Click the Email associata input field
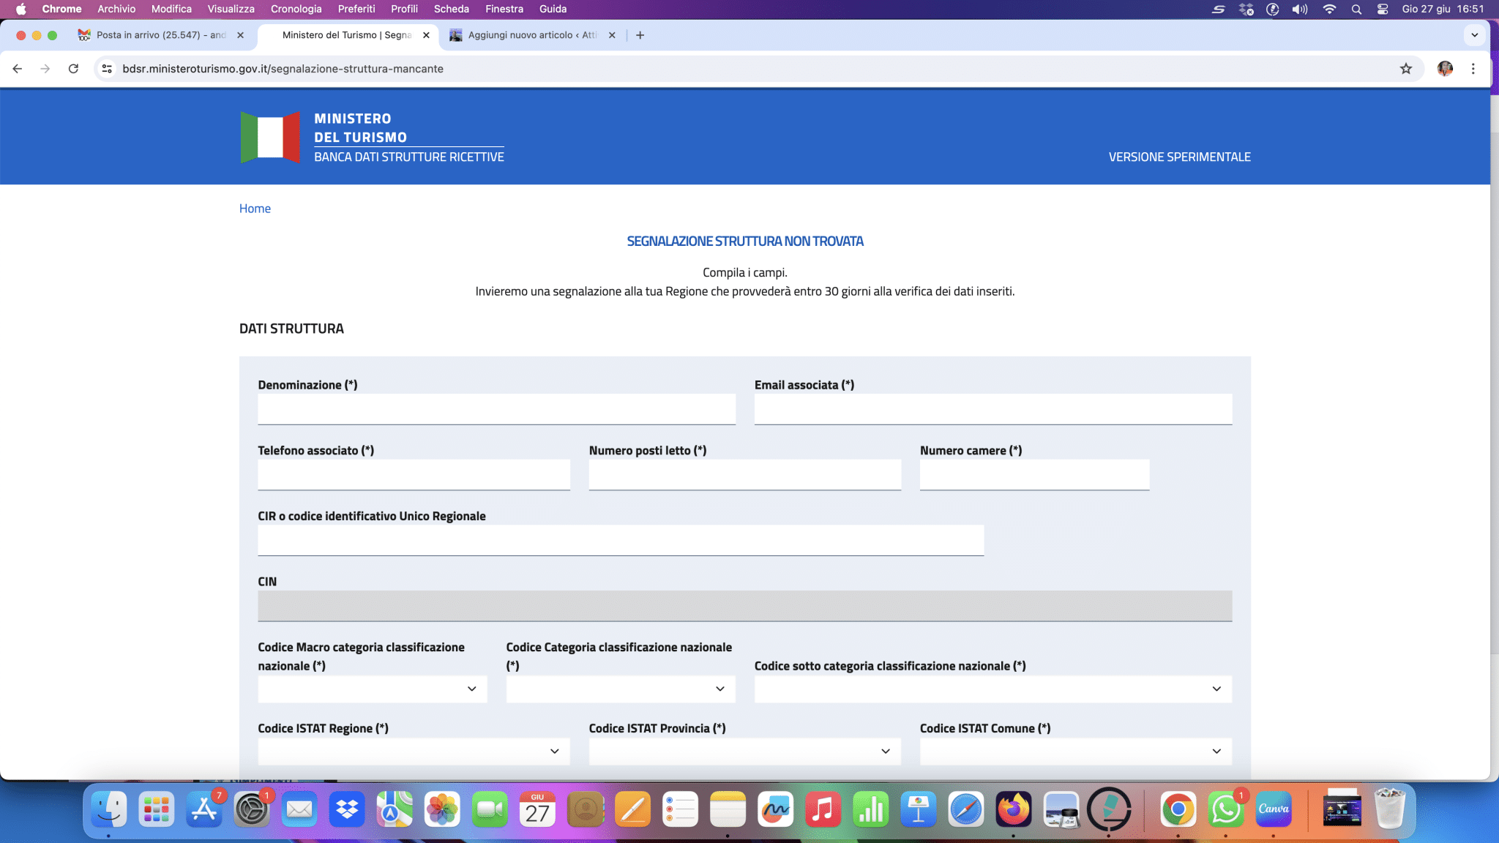This screenshot has width=1499, height=843. point(993,409)
